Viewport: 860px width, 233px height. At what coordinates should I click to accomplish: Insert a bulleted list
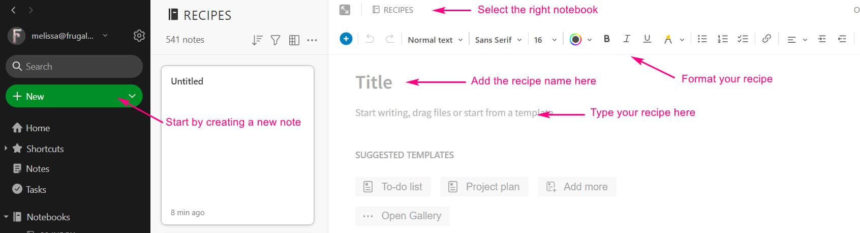(x=702, y=39)
